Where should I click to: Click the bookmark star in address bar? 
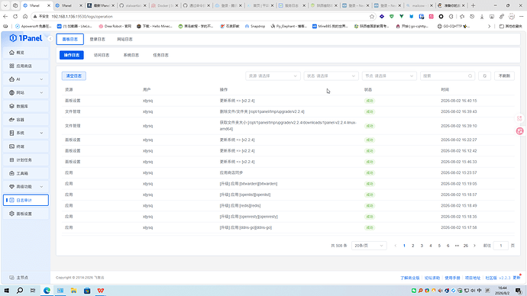[372, 16]
